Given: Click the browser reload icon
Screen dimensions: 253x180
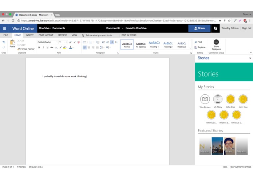Looking at the screenshot, I should [x=13, y=21].
